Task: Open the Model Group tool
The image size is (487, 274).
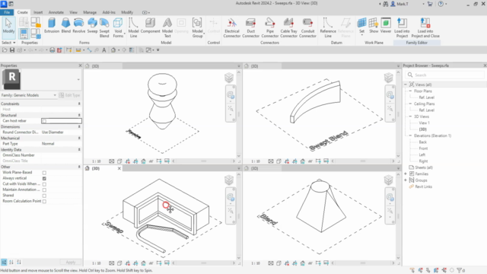Action: [x=197, y=27]
